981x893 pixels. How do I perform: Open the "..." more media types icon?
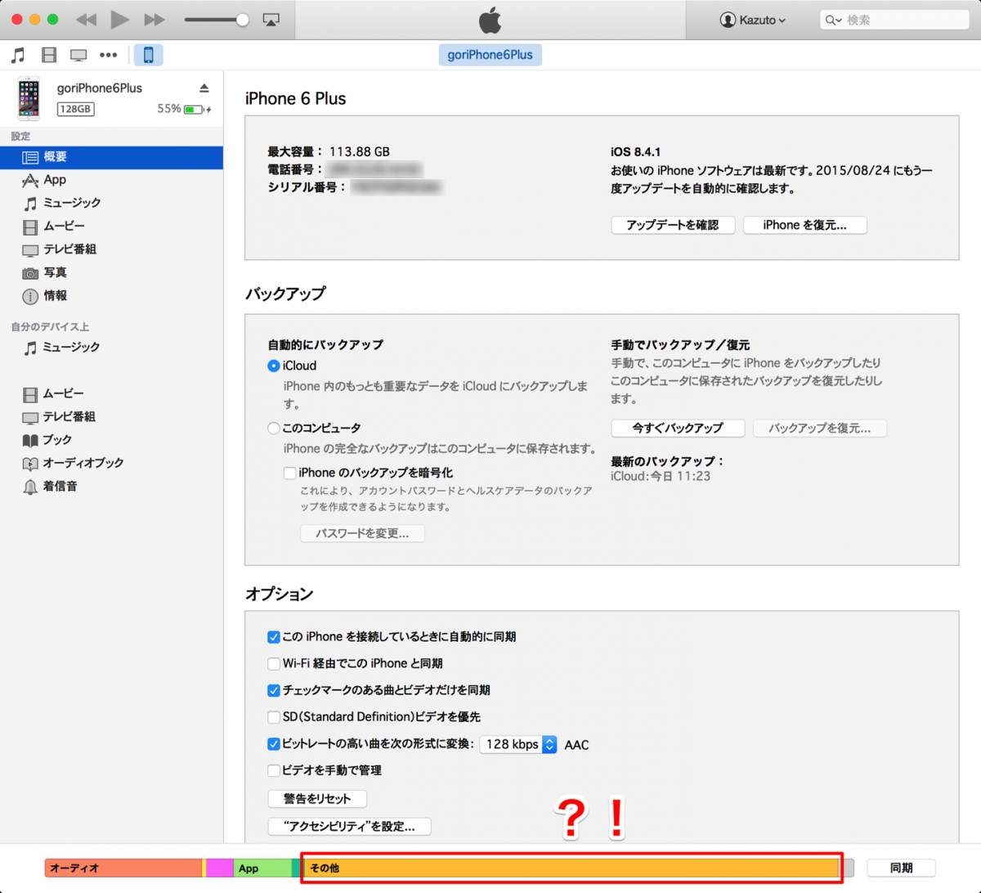point(109,55)
